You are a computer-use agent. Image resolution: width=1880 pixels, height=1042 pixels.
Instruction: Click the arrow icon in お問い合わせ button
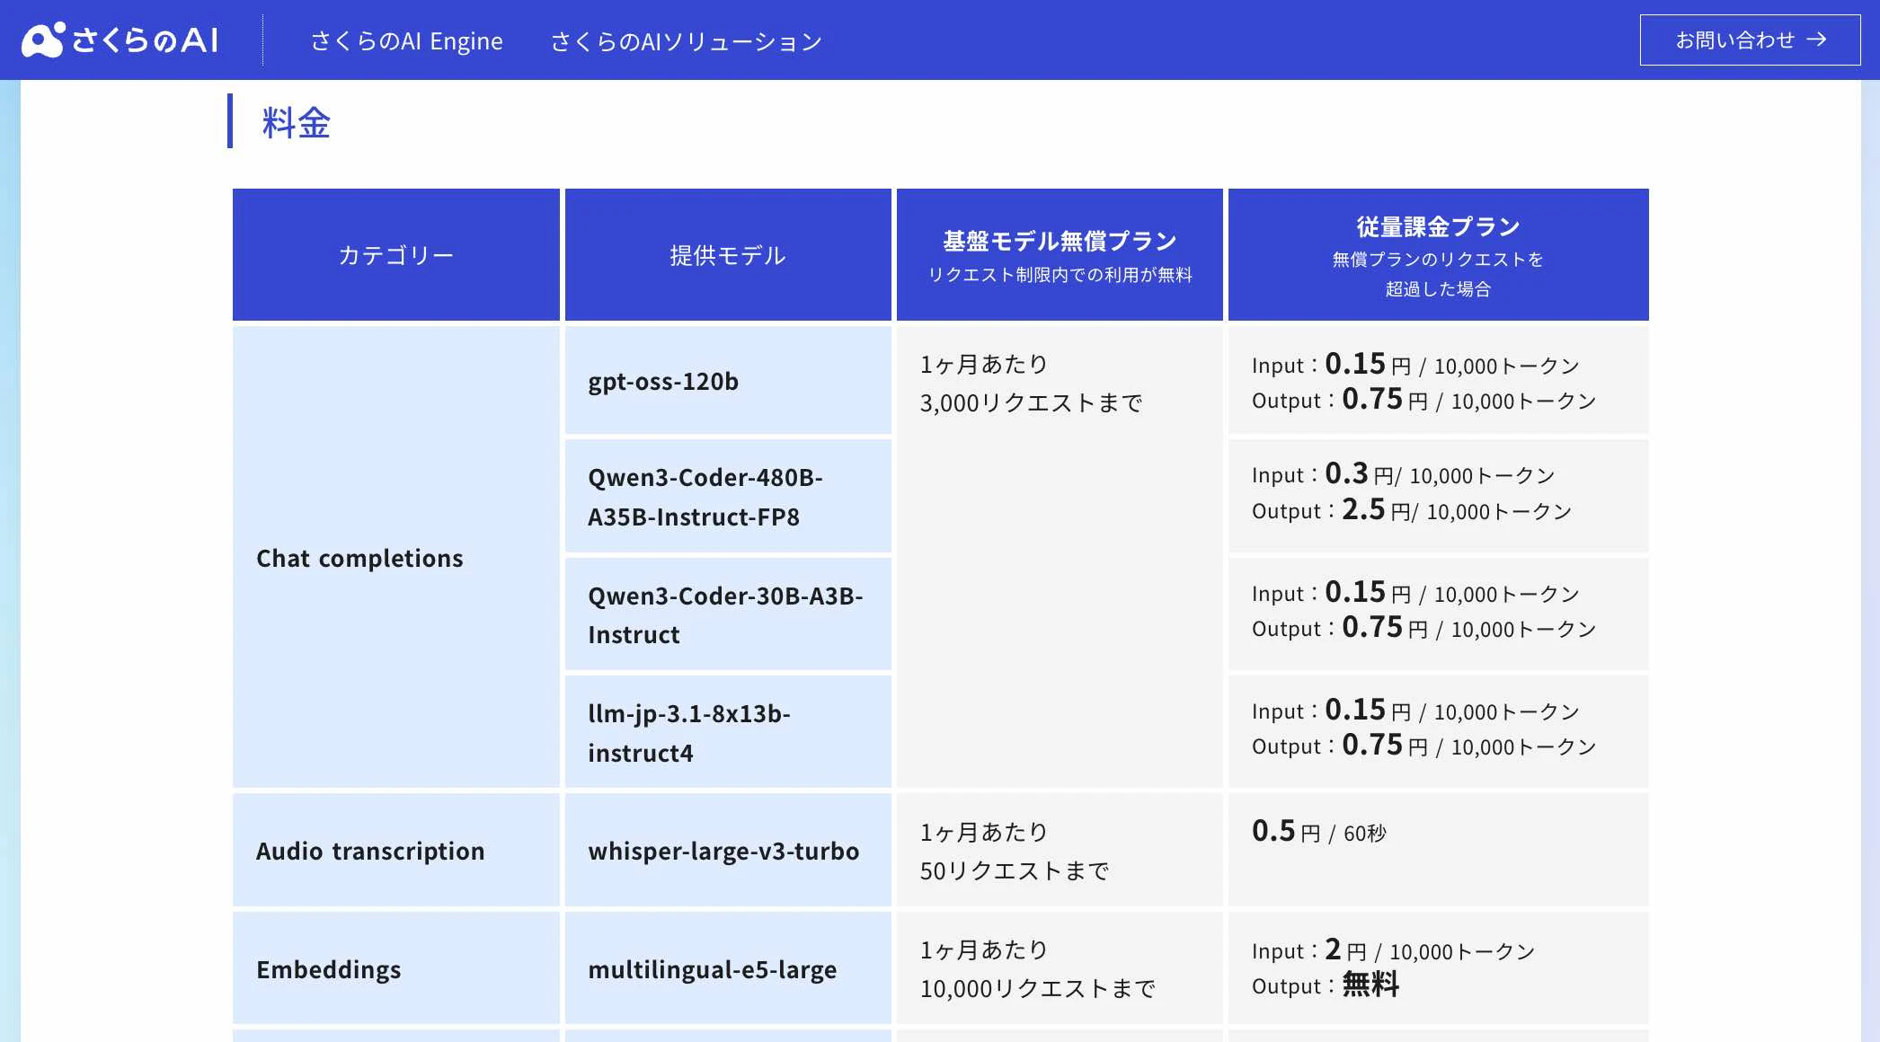[1817, 40]
